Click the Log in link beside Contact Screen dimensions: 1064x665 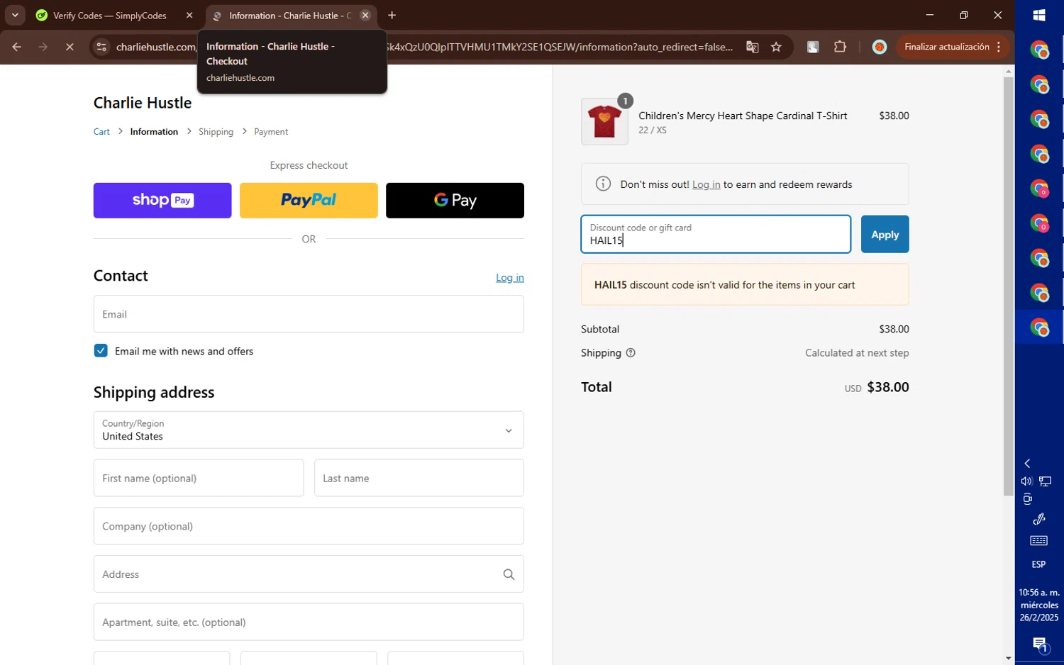coord(509,277)
